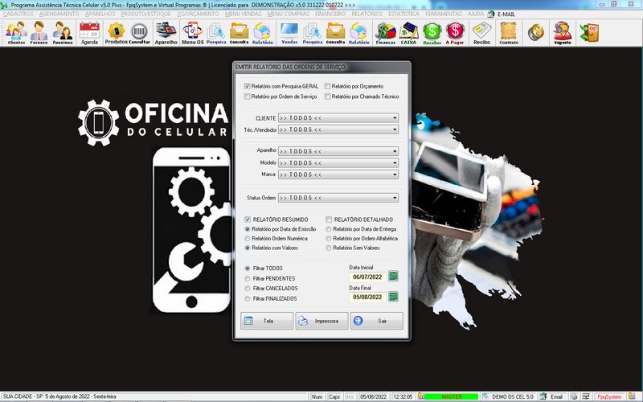Image resolution: width=643 pixels, height=402 pixels.
Task: Open the CAIXA cash book icon
Action: (408, 33)
